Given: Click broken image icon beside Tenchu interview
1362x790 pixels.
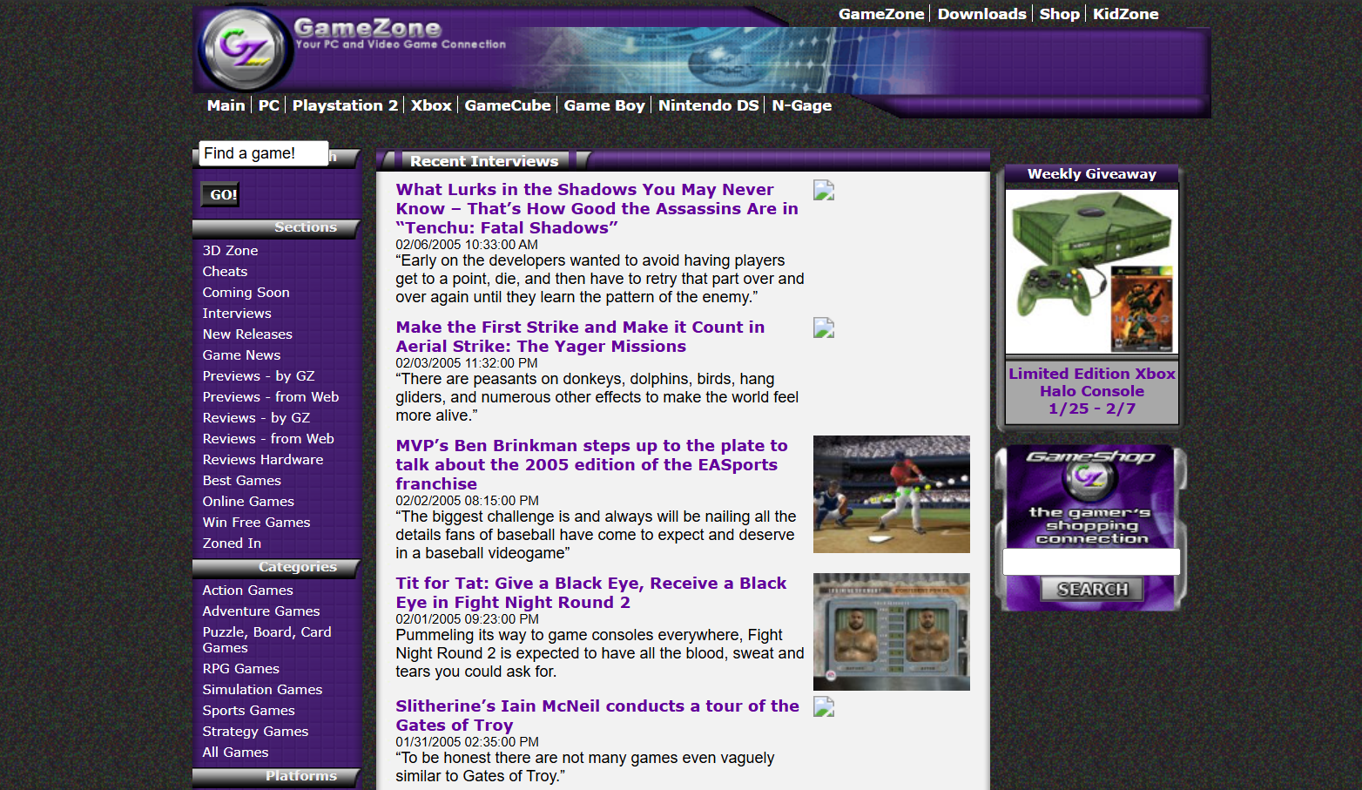Looking at the screenshot, I should tap(824, 191).
